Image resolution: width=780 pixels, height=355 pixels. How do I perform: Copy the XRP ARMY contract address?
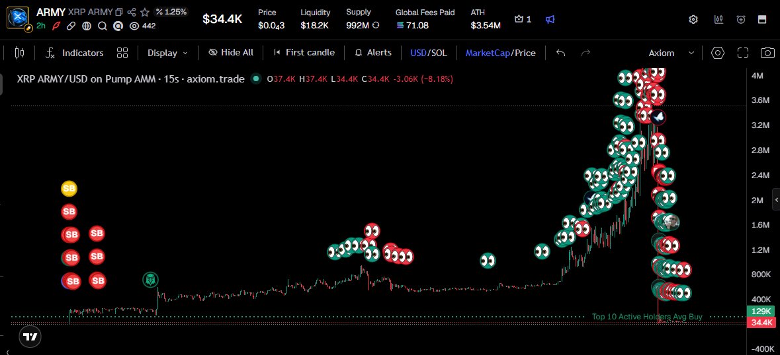[x=119, y=12]
